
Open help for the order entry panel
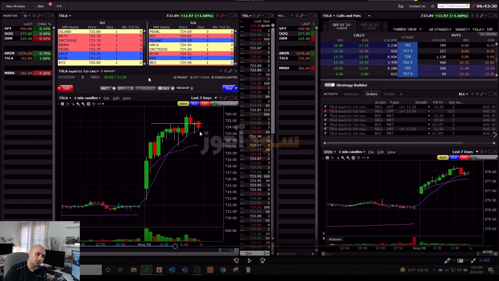click(221, 71)
